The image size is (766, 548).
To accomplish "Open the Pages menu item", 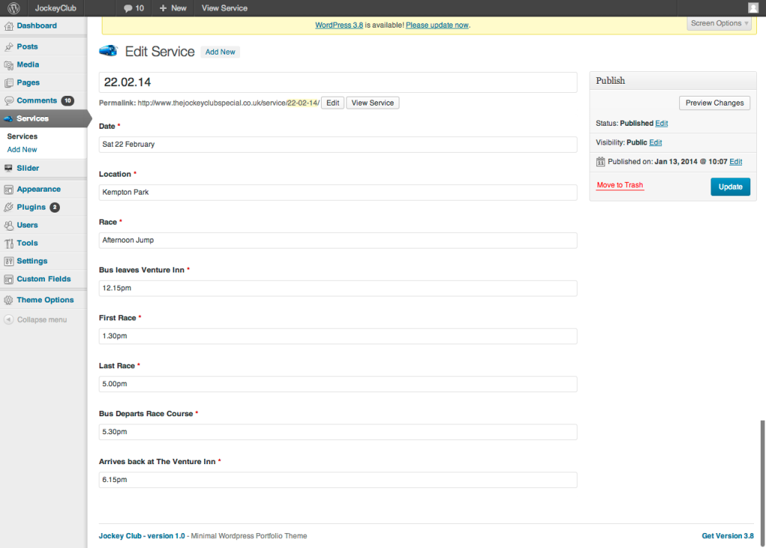I will (28, 82).
